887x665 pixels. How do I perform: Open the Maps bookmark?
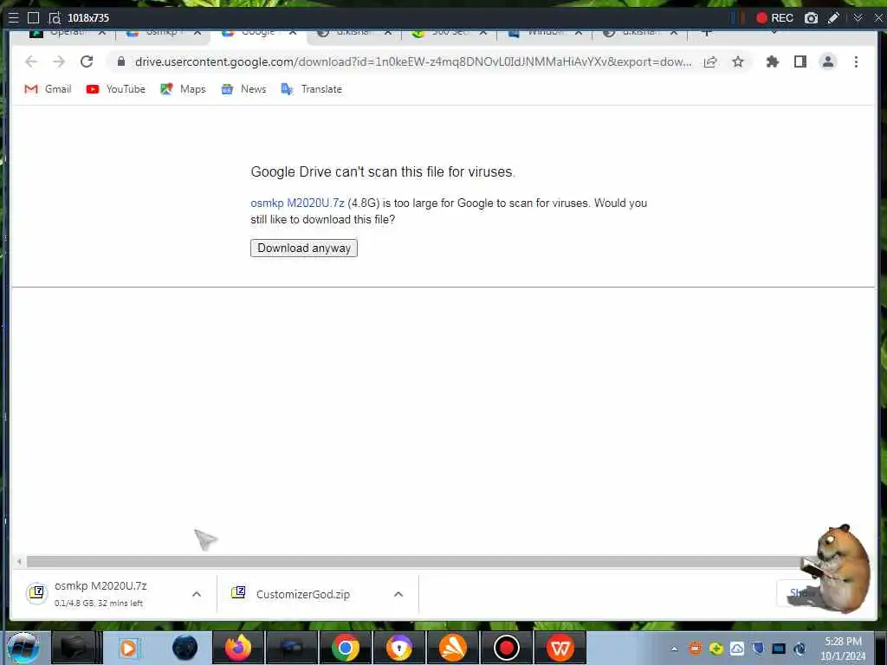coord(183,89)
